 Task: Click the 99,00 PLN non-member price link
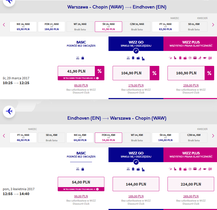click(x=81, y=196)
